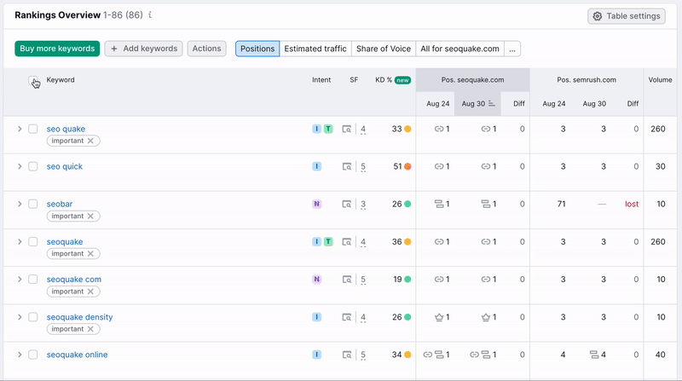Image resolution: width=682 pixels, height=381 pixels.
Task: Expand the seoquake com row
Action: tap(20, 280)
